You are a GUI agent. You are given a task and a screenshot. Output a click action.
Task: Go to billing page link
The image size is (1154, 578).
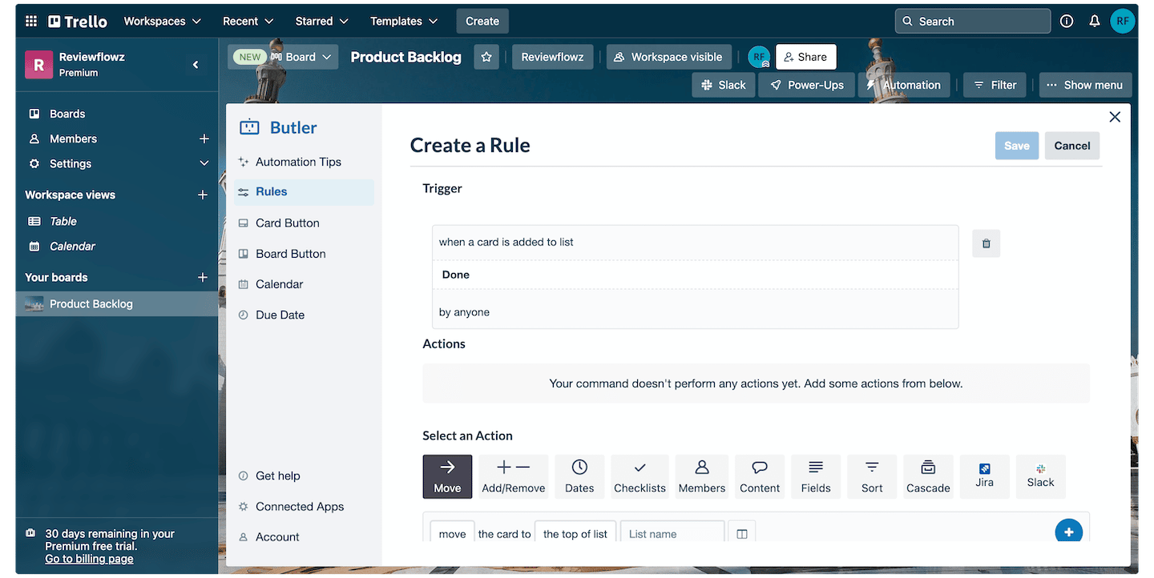[89, 559]
